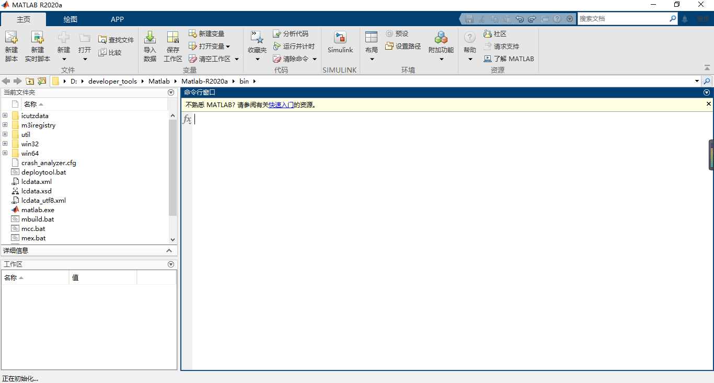Click the 请求支持 (Request Support) icon
This screenshot has height=383, width=714.
[x=488, y=46]
